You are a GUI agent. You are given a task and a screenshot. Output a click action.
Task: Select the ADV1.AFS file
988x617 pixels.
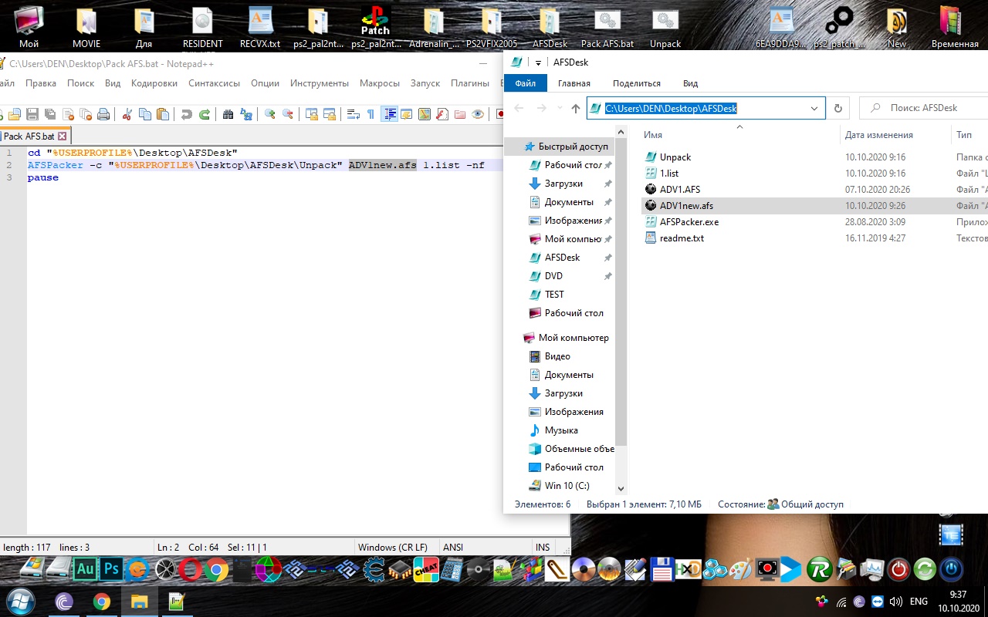pyautogui.click(x=680, y=190)
